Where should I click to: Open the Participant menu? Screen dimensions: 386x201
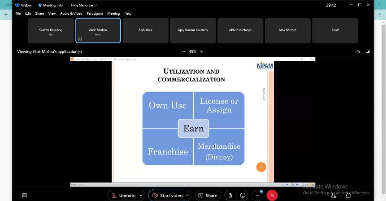coord(95,13)
